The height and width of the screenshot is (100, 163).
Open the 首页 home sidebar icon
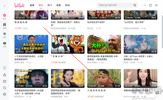point(4,16)
